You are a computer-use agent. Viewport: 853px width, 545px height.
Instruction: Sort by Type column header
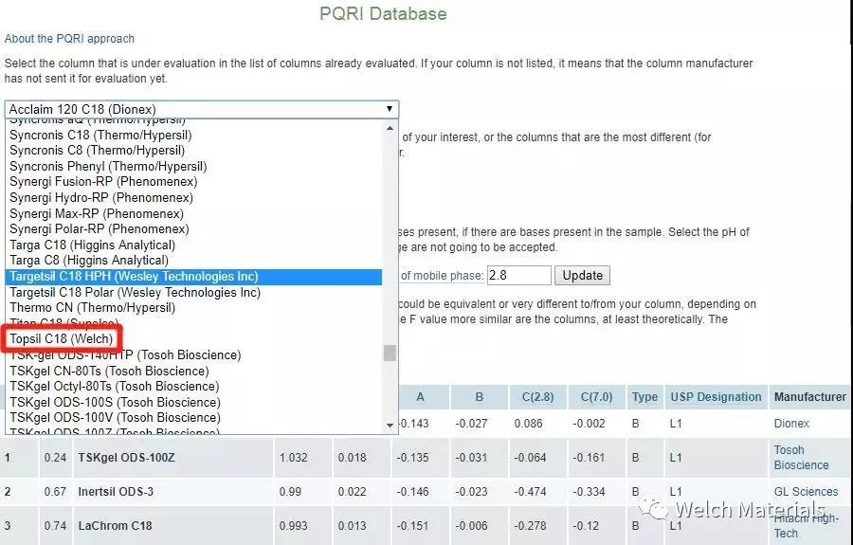click(644, 397)
